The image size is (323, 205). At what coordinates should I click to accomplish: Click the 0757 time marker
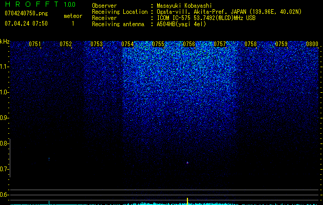[220, 44]
